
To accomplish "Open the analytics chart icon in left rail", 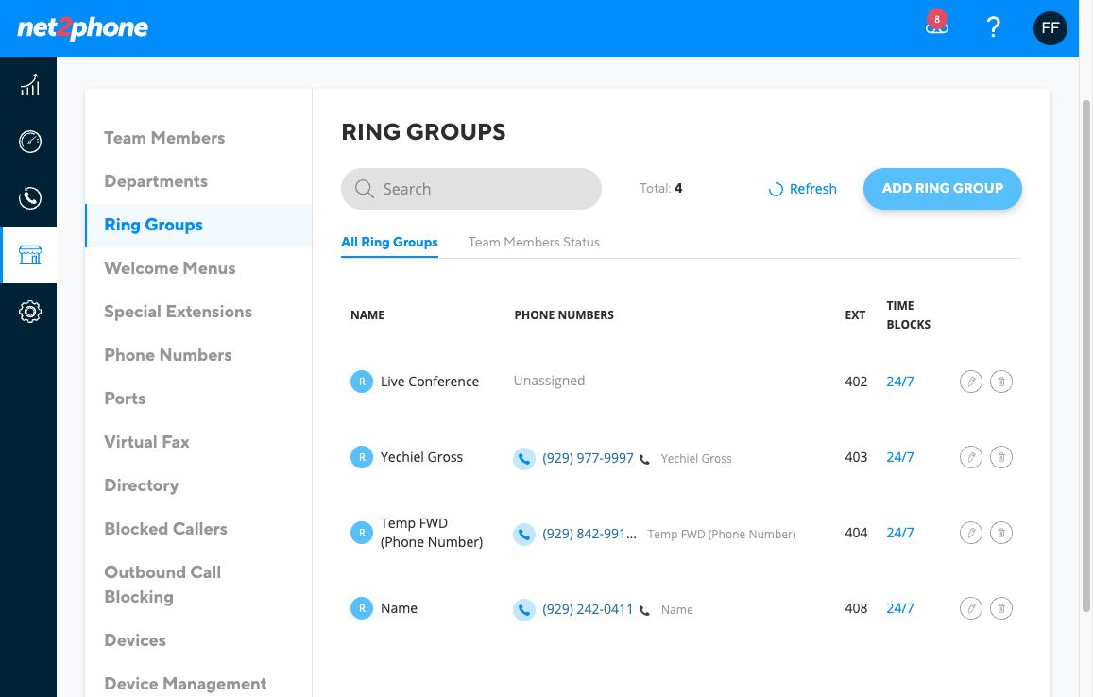I will (29, 85).
